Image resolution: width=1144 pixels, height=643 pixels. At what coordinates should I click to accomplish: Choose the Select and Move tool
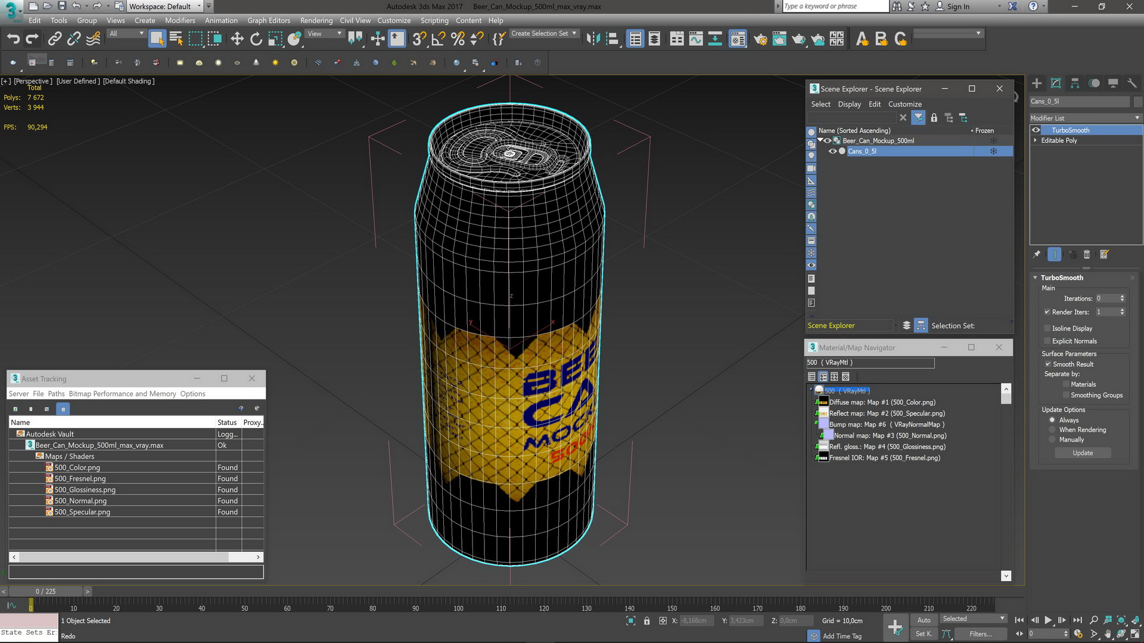[237, 39]
